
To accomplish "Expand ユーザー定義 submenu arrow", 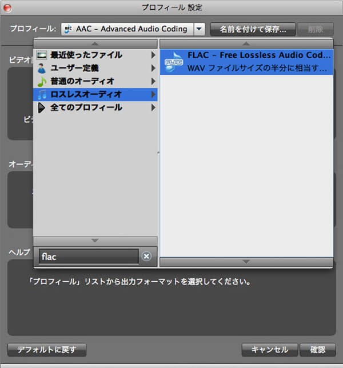I will (x=153, y=69).
